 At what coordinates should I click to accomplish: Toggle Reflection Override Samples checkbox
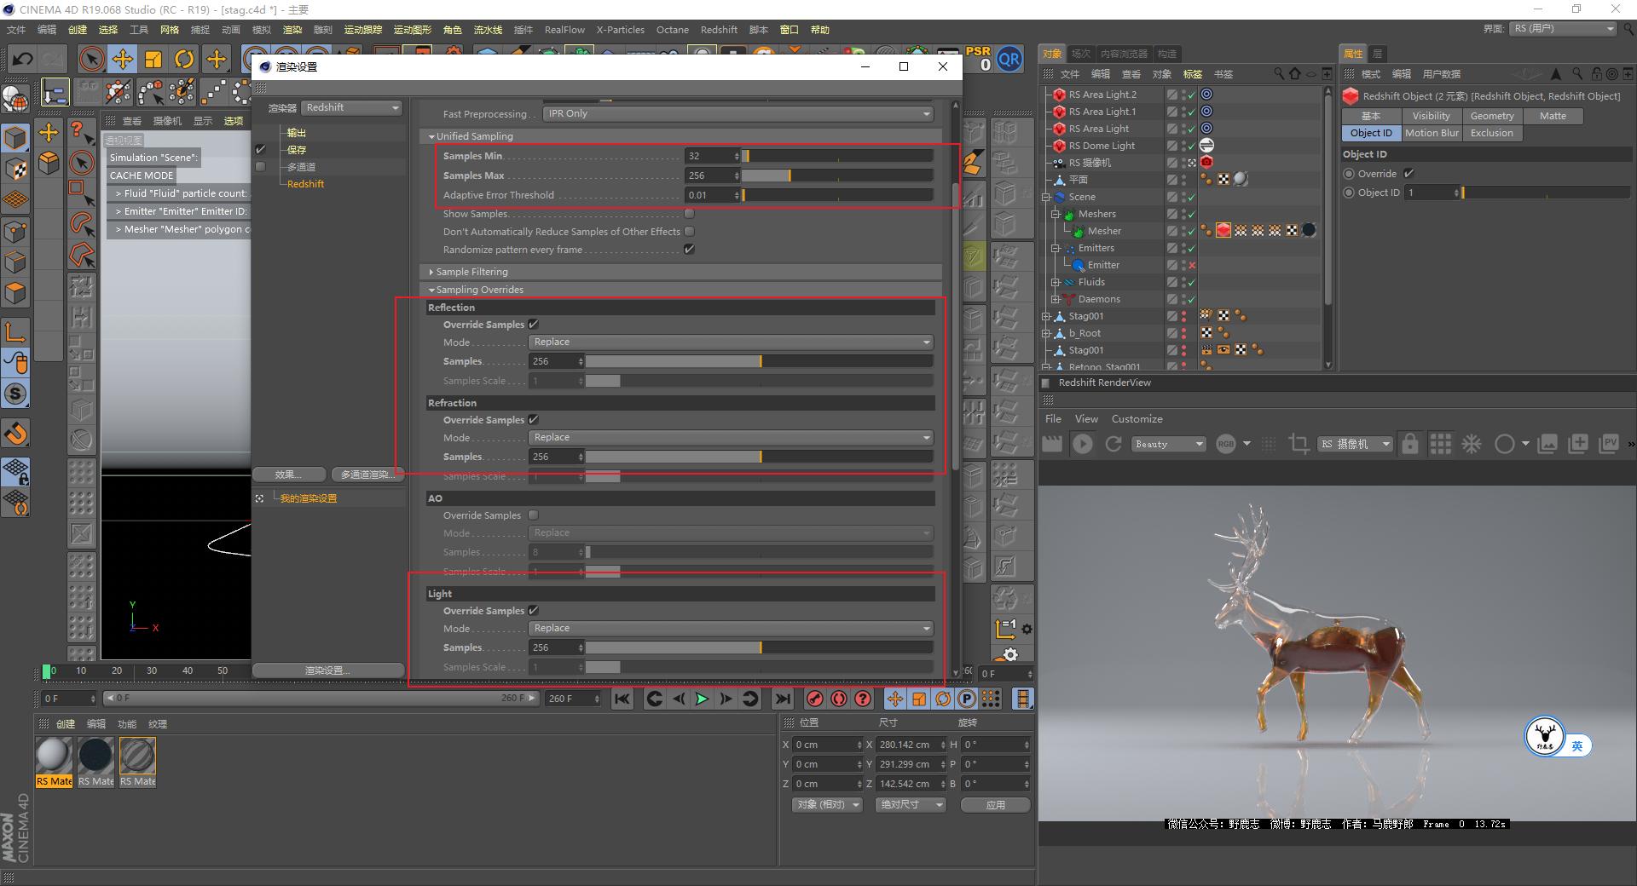(534, 325)
